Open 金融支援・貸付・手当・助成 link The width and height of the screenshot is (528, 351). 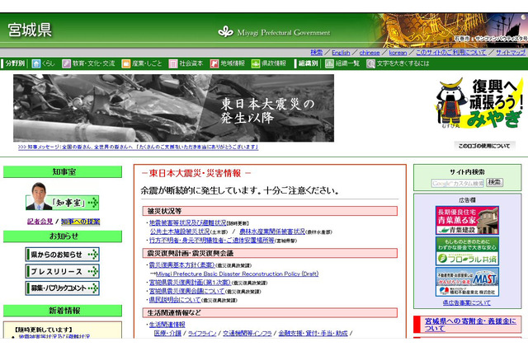tap(313, 333)
